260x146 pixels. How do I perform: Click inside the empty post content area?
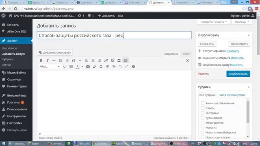[x=114, y=101]
